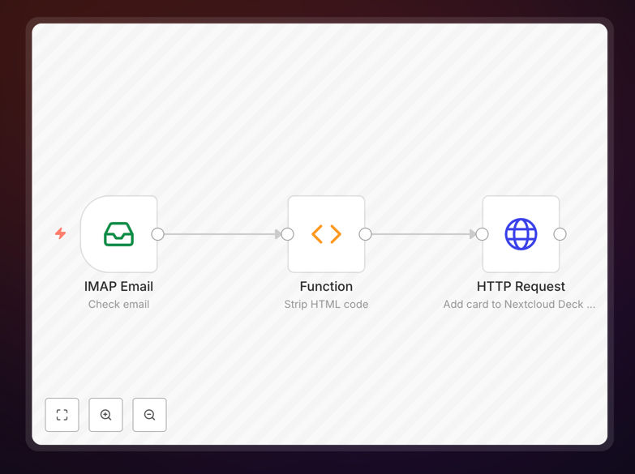Screen dimensions: 635x474
Task: Click the 'Check email' subtitle text
Action: point(118,304)
